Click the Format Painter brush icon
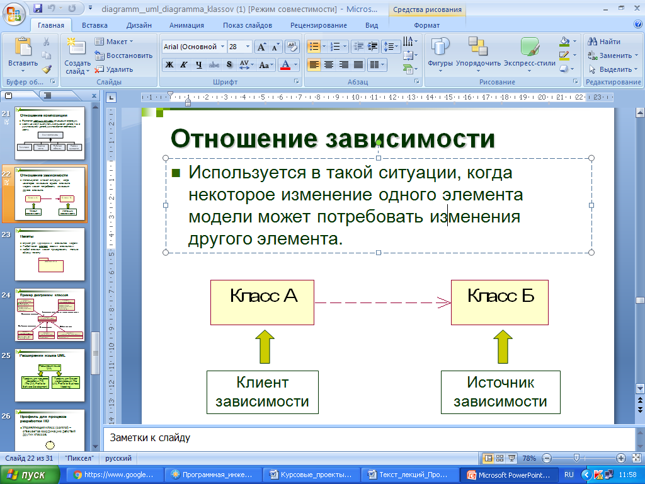 pos(47,69)
